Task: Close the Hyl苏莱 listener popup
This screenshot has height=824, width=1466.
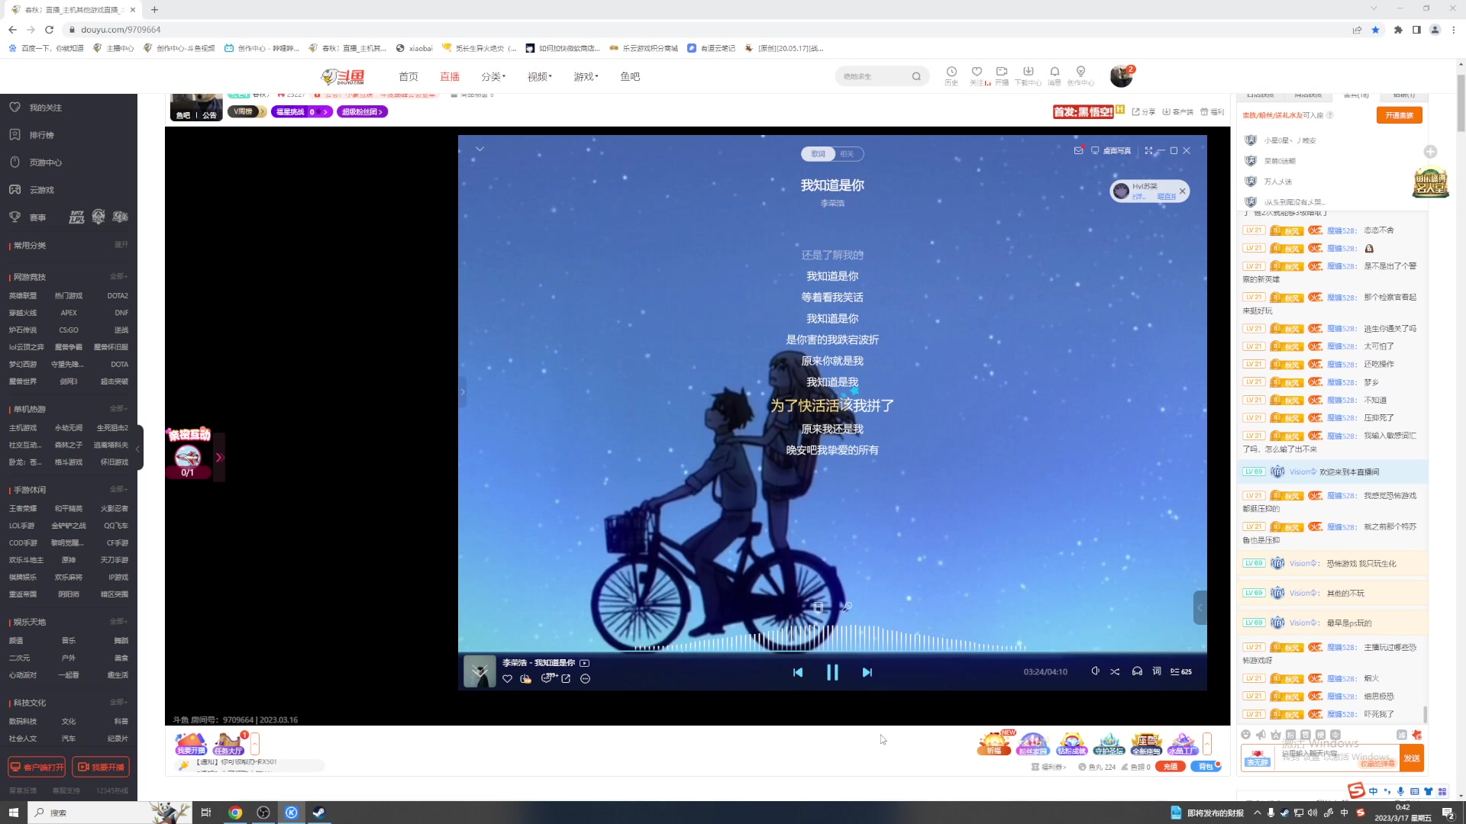Action: pyautogui.click(x=1183, y=191)
